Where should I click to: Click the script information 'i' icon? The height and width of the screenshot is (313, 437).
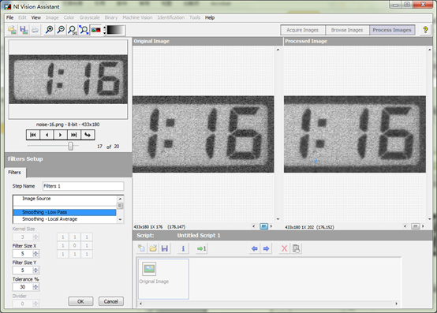click(183, 248)
